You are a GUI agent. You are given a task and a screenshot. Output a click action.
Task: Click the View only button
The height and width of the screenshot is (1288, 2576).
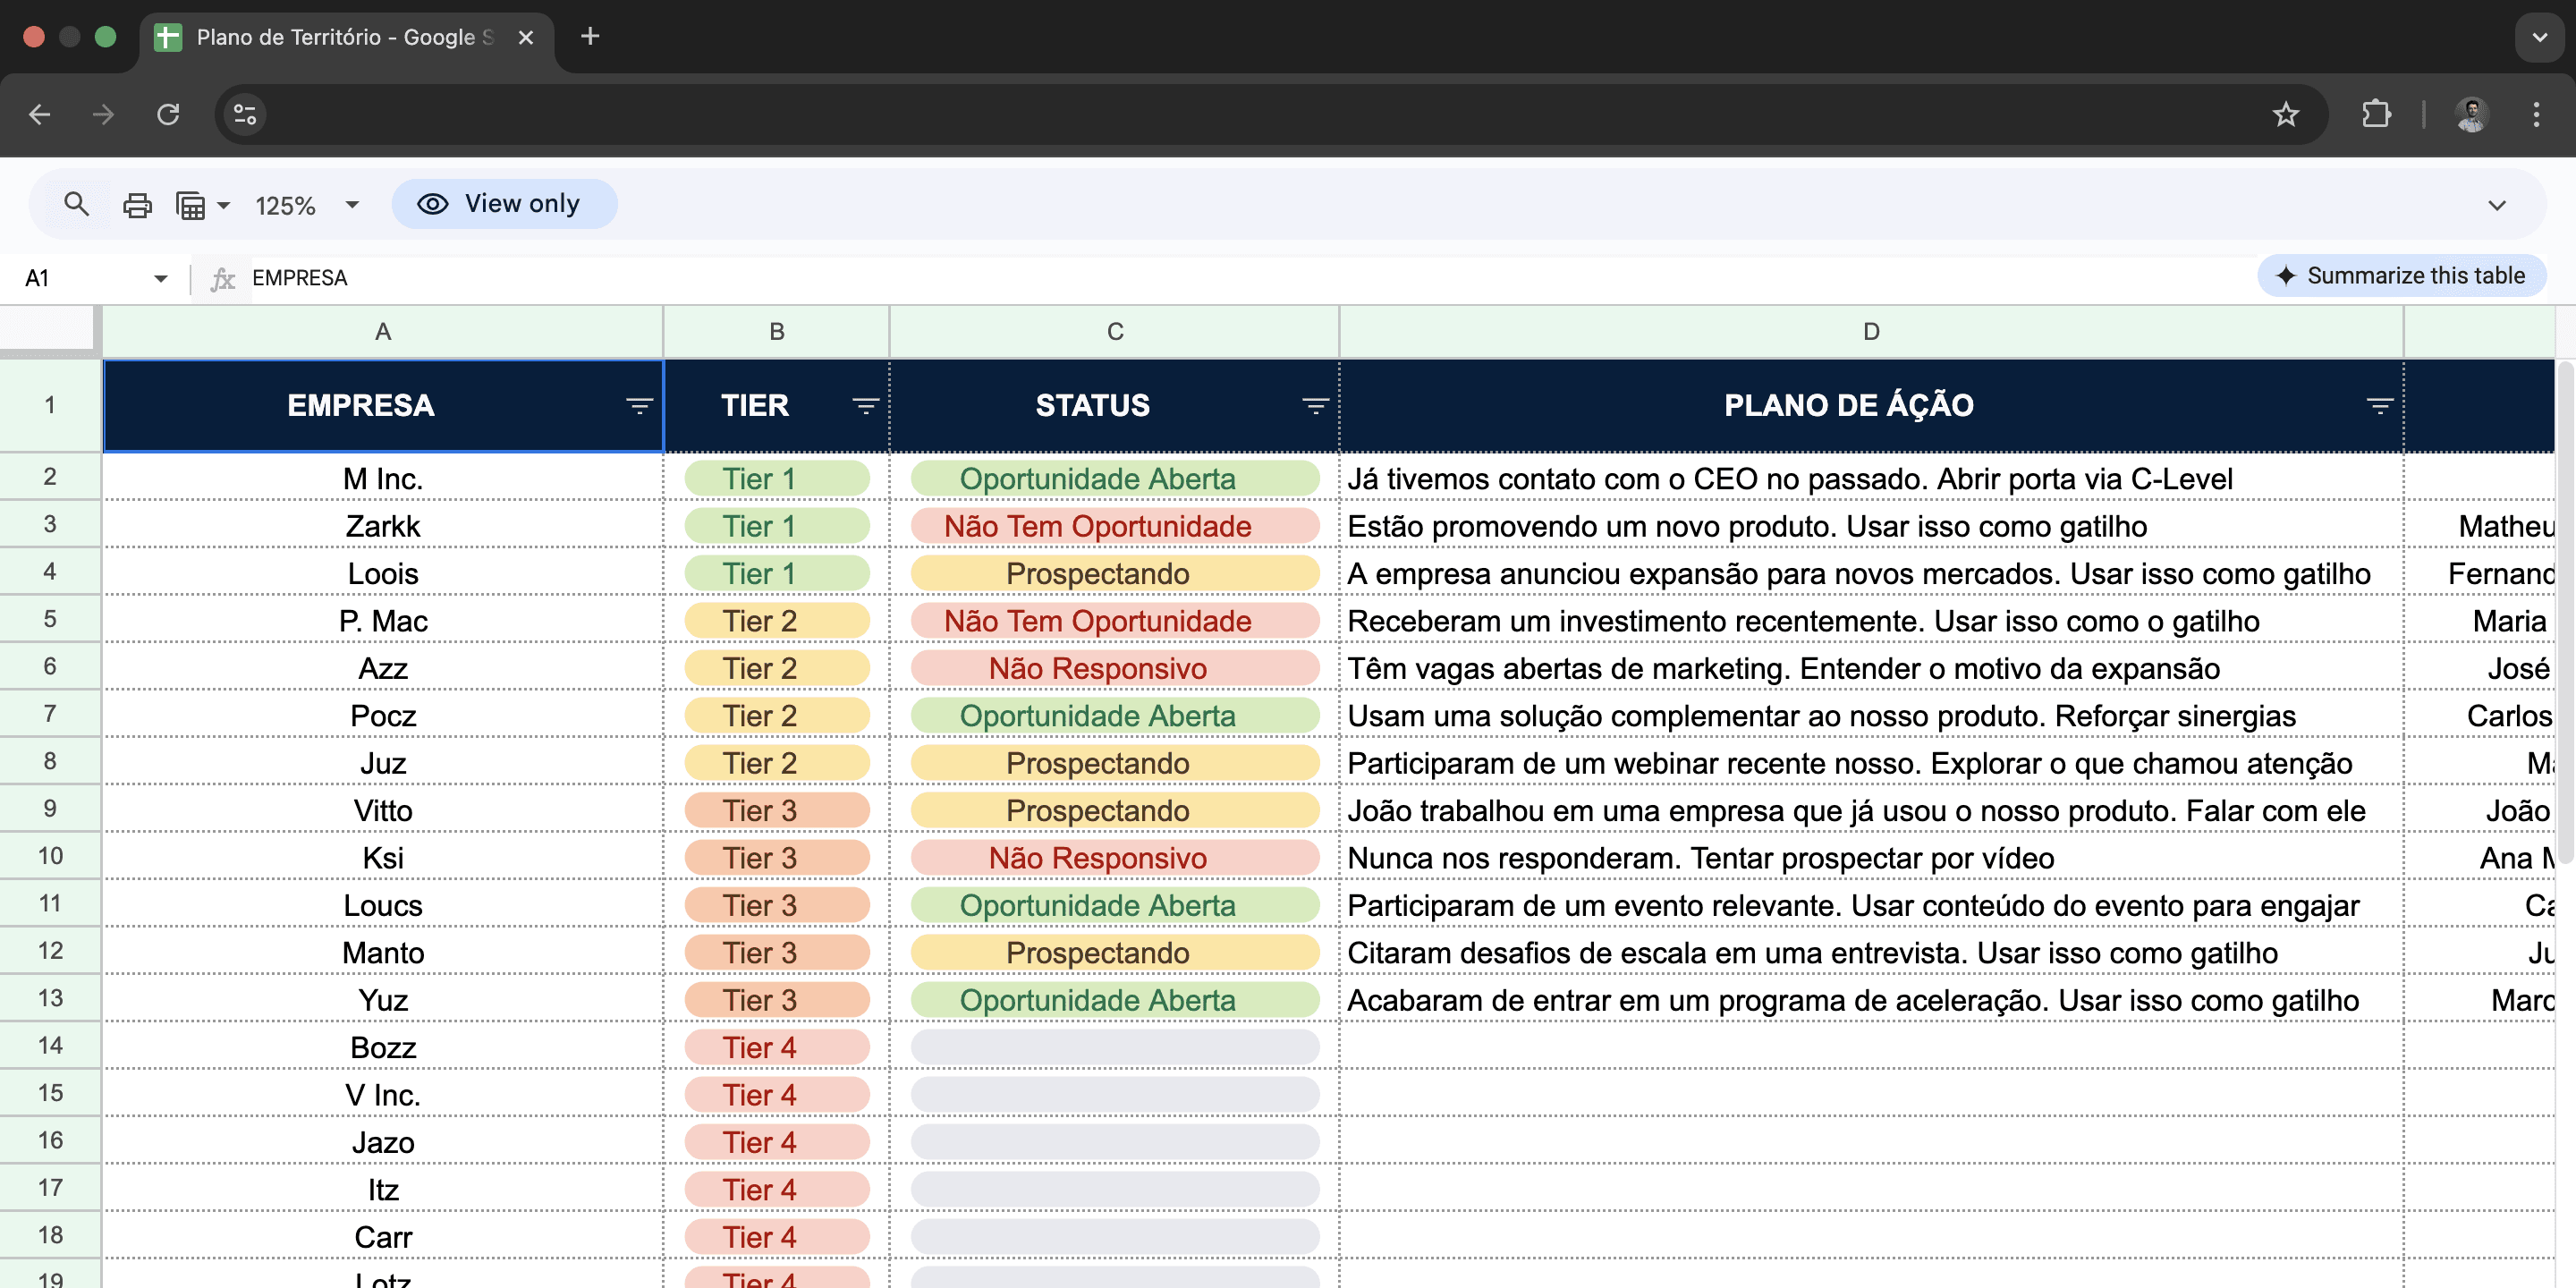tap(503, 204)
